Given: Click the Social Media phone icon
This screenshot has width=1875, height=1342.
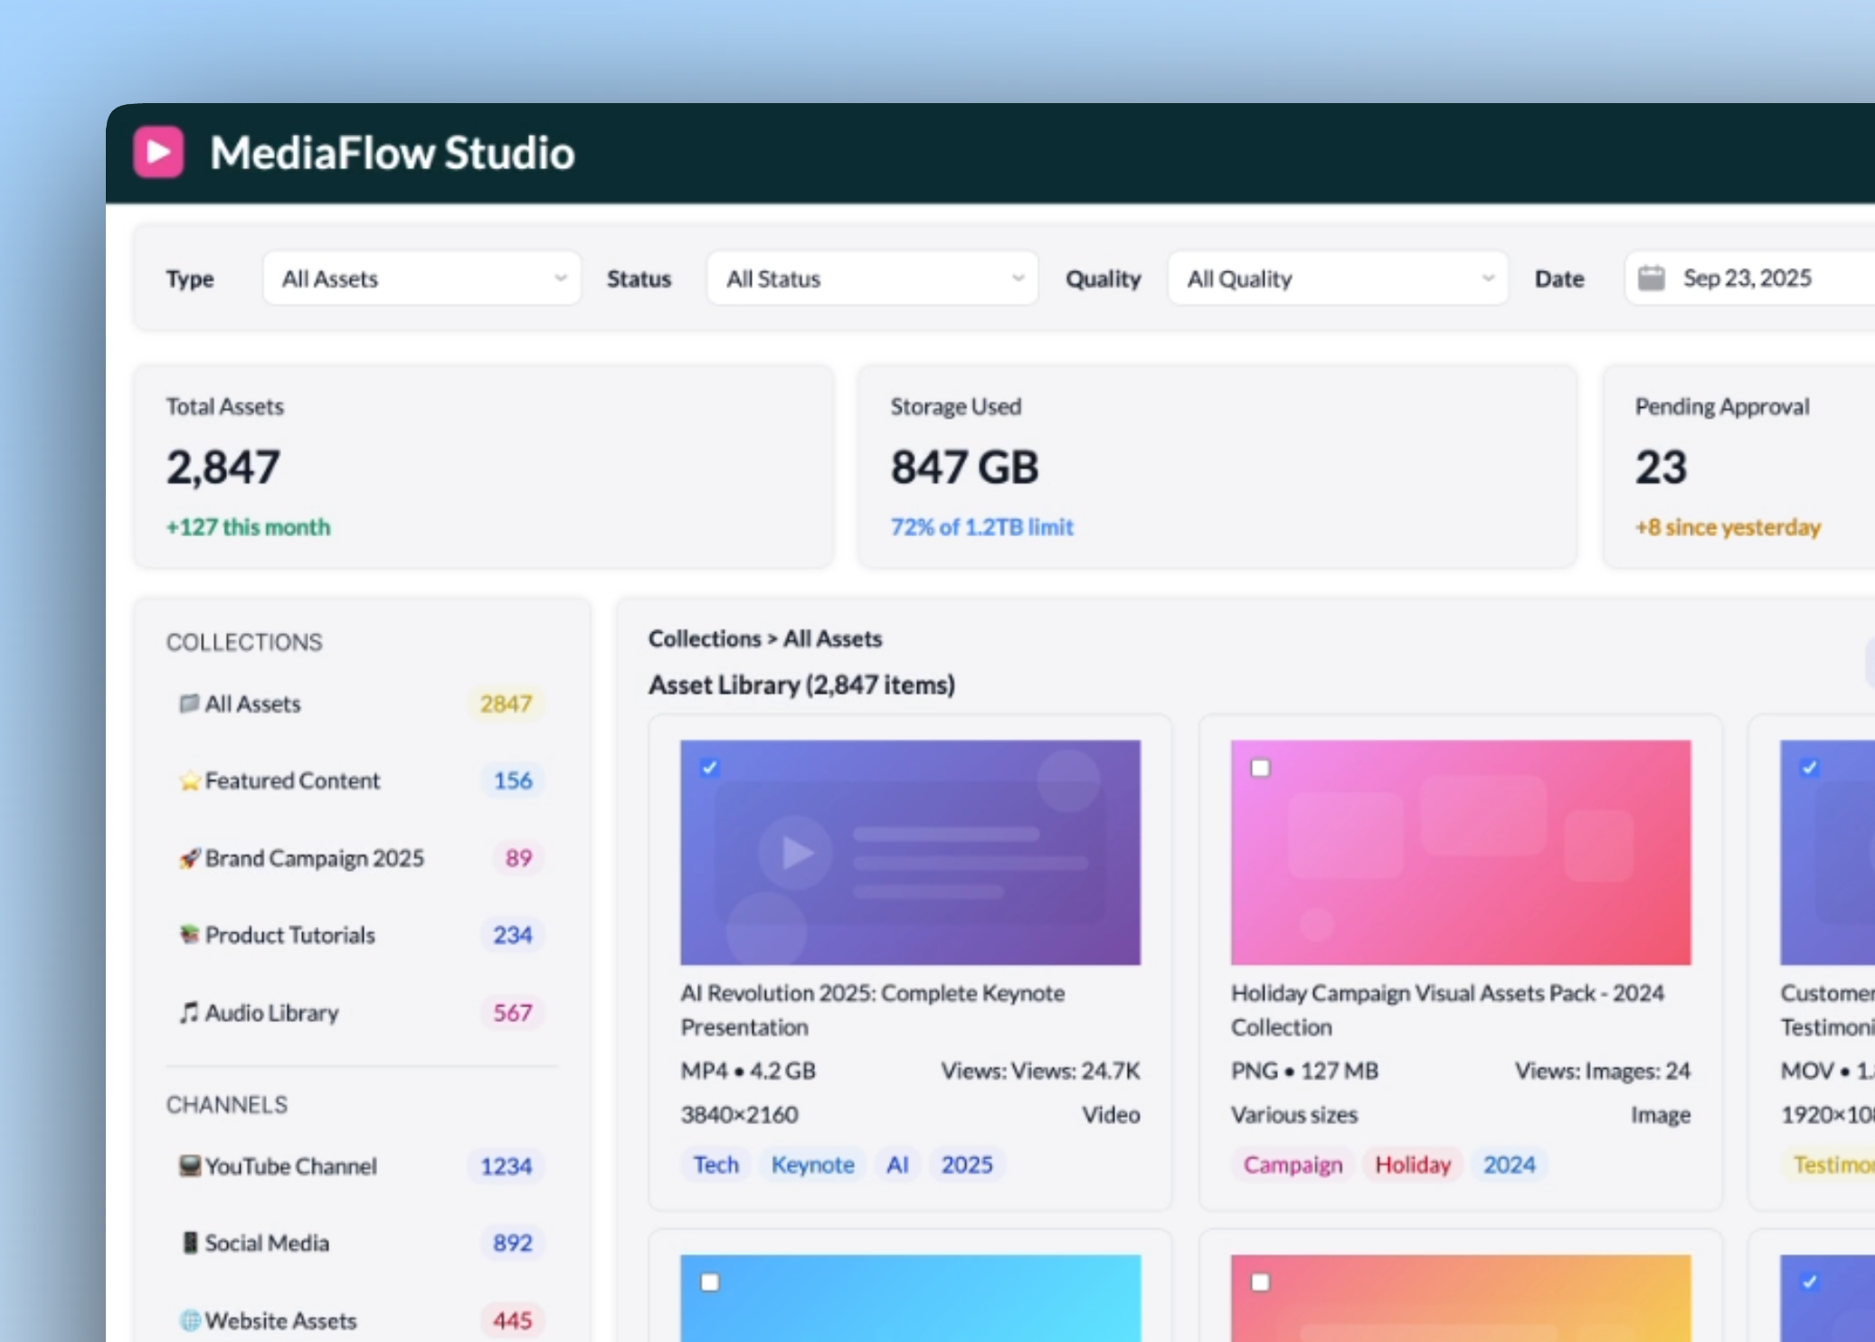Looking at the screenshot, I should [x=189, y=1243].
